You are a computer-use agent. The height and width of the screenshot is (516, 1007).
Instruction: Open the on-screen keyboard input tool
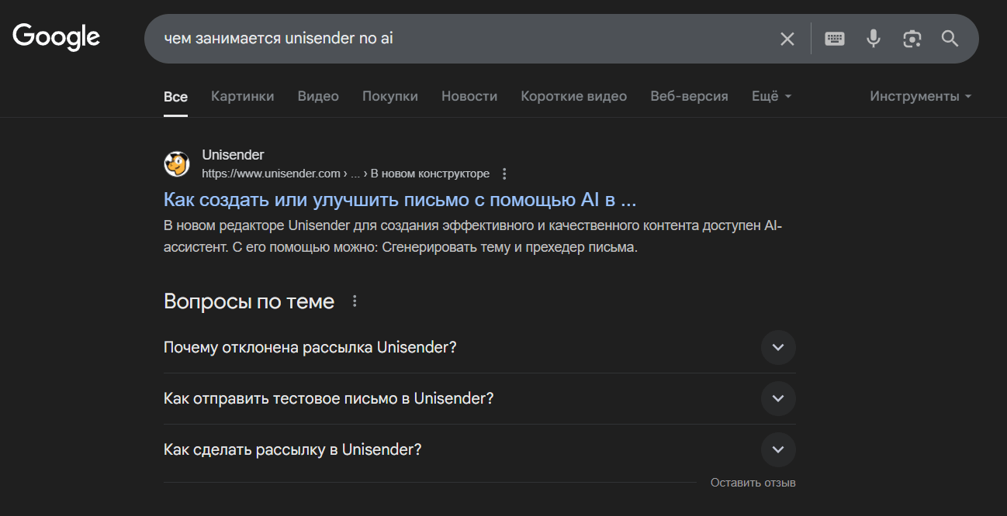(835, 39)
